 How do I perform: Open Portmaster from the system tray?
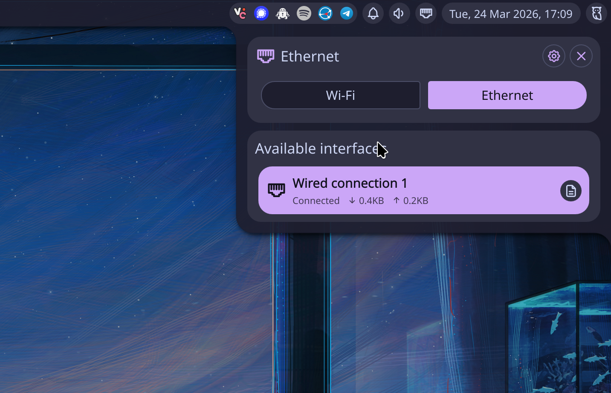325,13
